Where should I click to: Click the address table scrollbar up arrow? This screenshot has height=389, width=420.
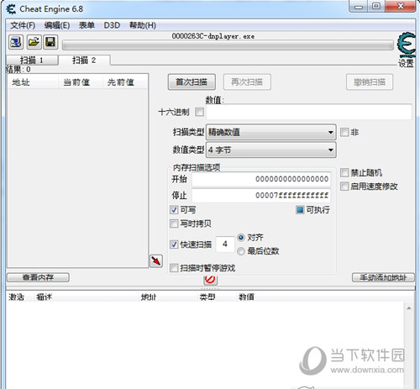coord(409,308)
